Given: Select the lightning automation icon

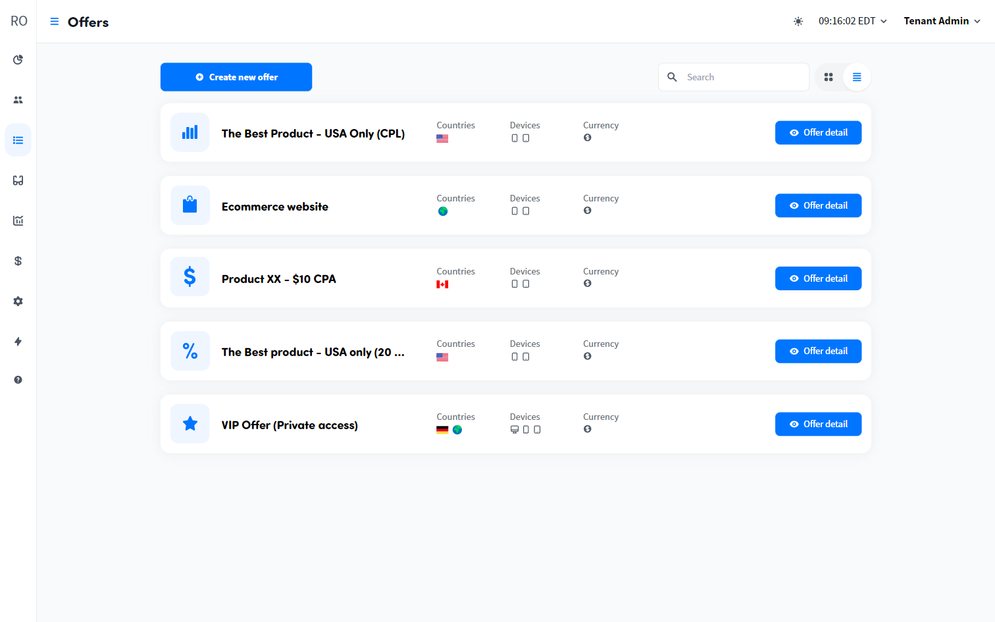Looking at the screenshot, I should (18, 342).
